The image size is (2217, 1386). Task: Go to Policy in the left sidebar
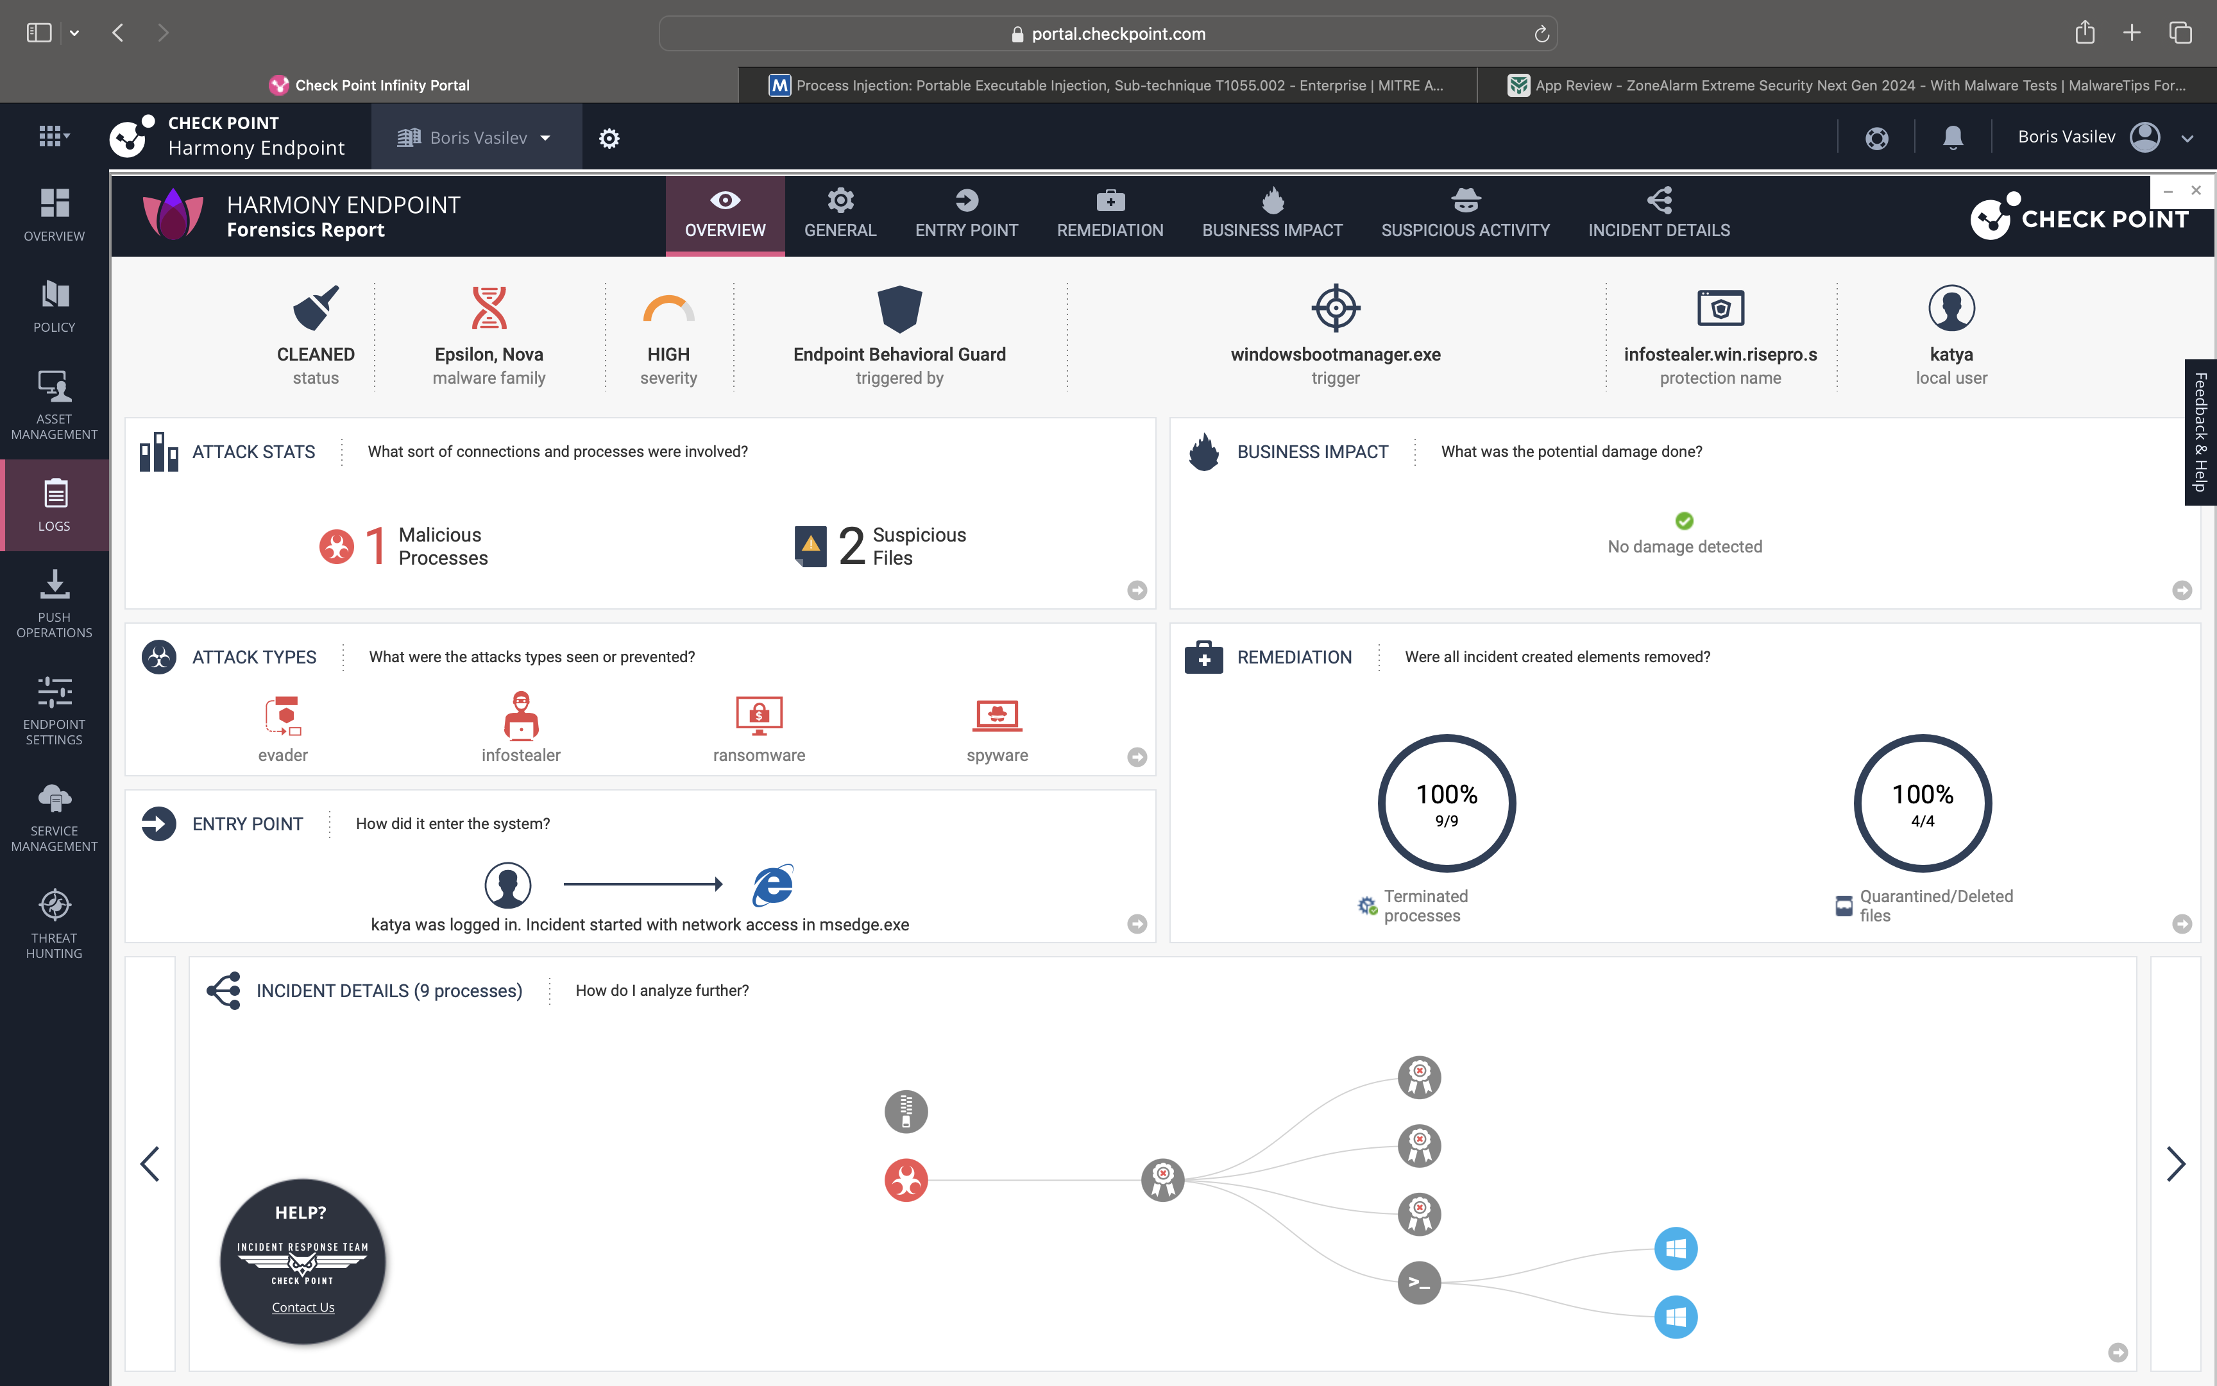point(54,307)
